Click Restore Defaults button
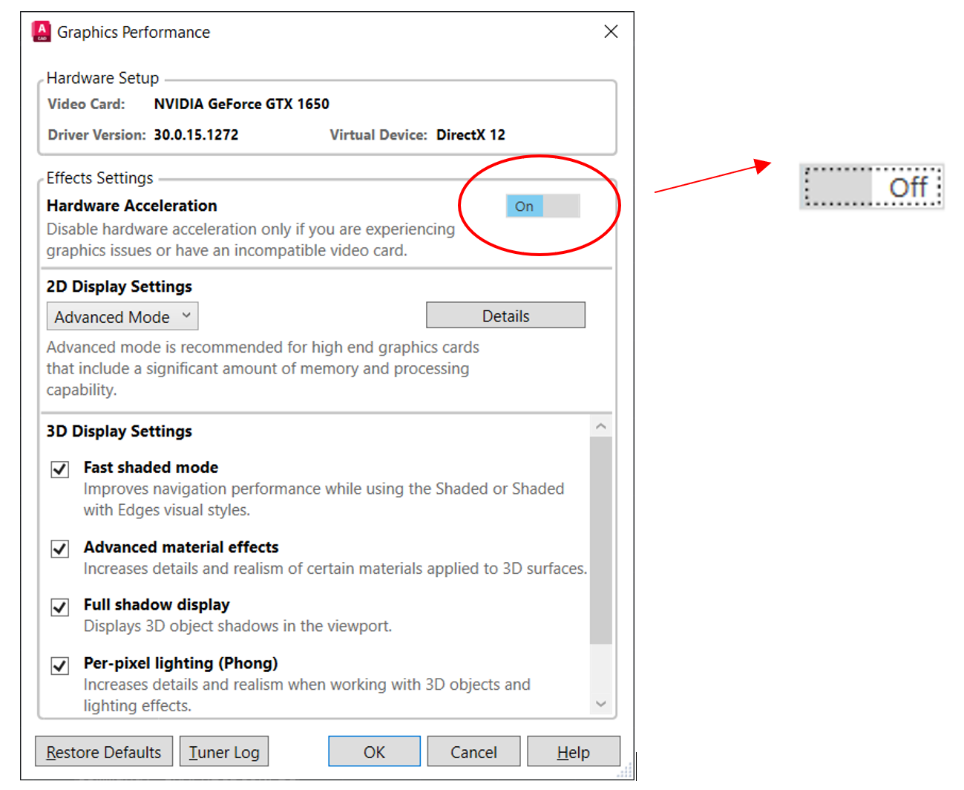 coord(104,752)
